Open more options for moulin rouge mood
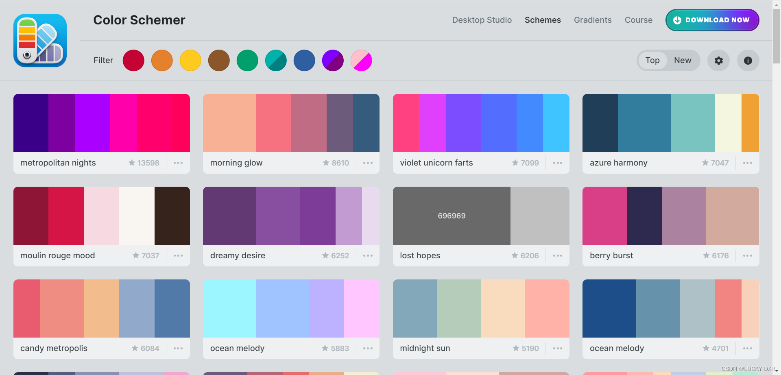The height and width of the screenshot is (375, 781). click(178, 255)
